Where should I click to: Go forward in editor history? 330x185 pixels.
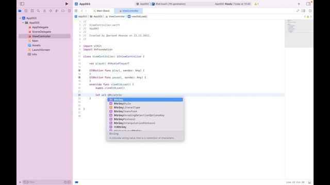(86, 11)
